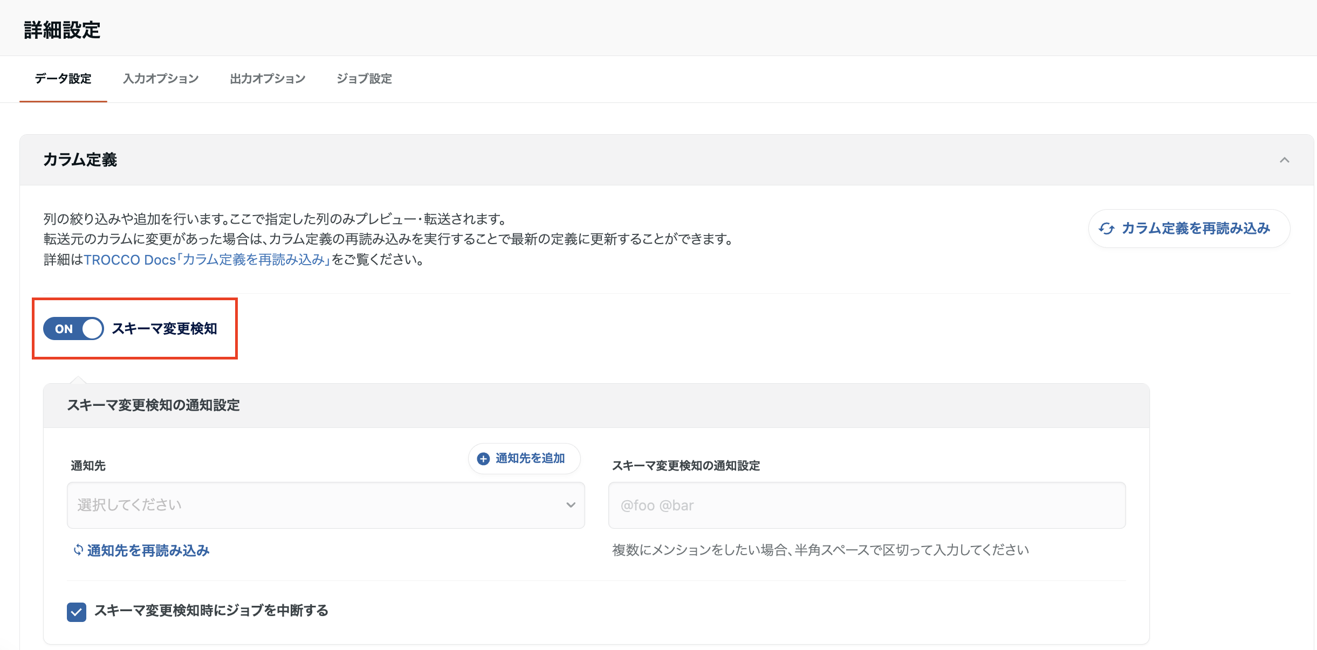1317x650 pixels.
Task: Open the ジョブ設定 tab
Action: coord(364,79)
